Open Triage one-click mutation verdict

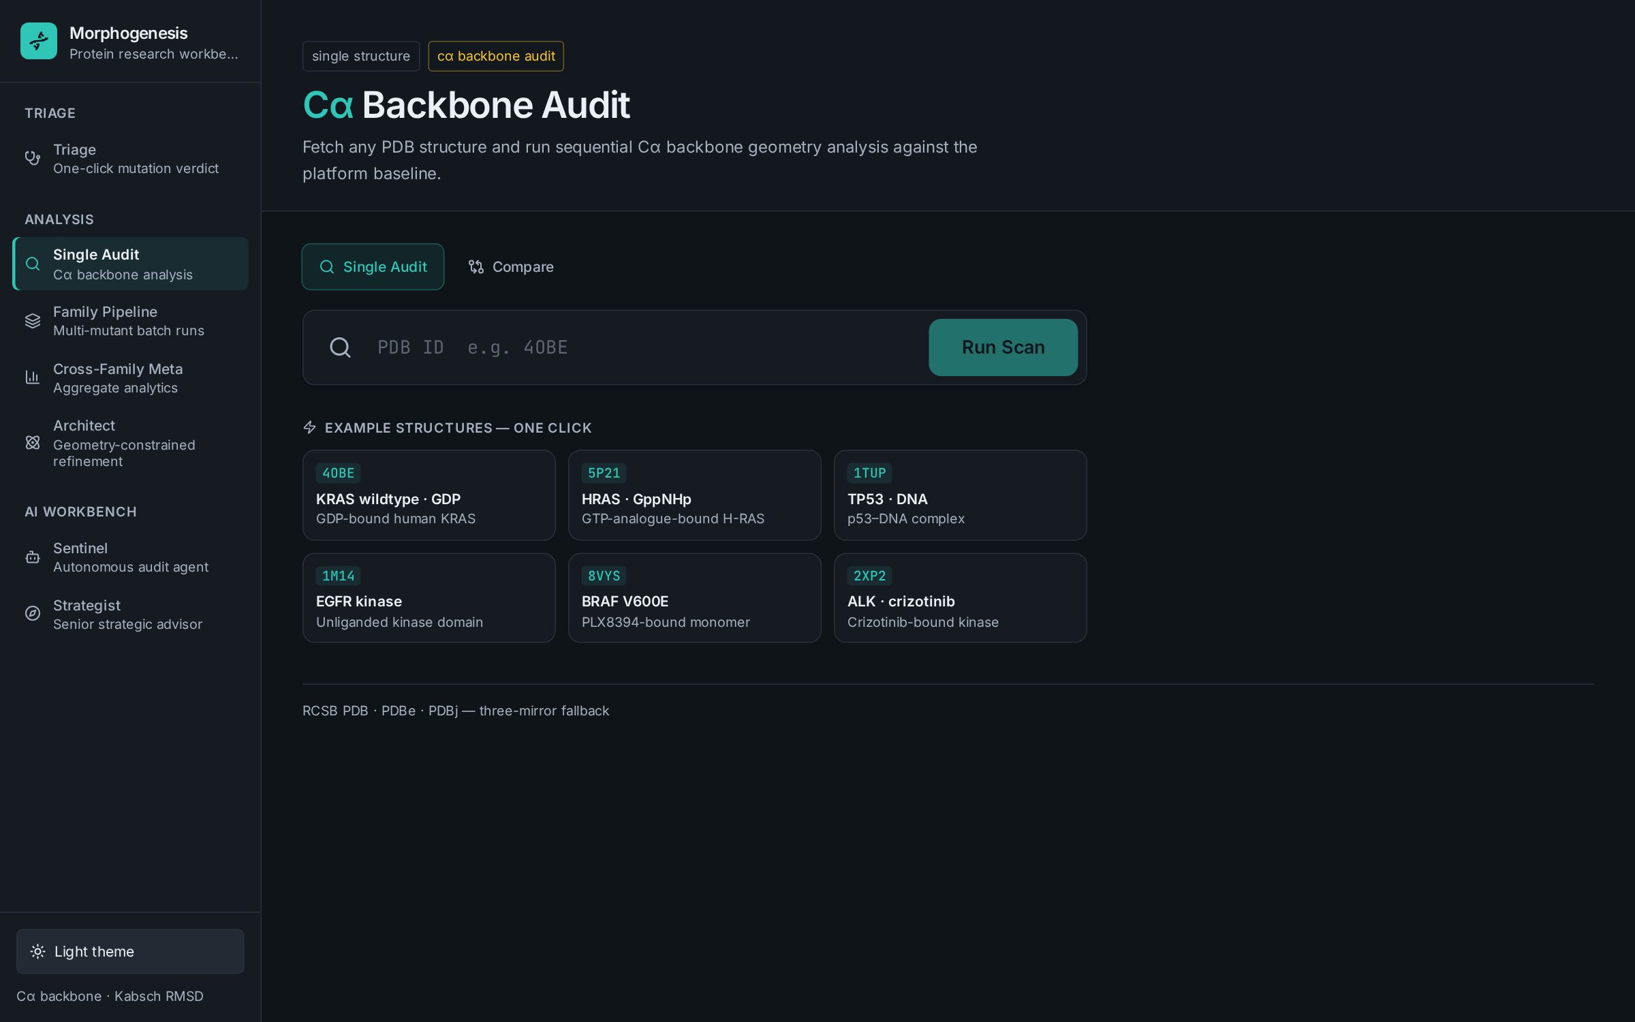[x=130, y=159]
